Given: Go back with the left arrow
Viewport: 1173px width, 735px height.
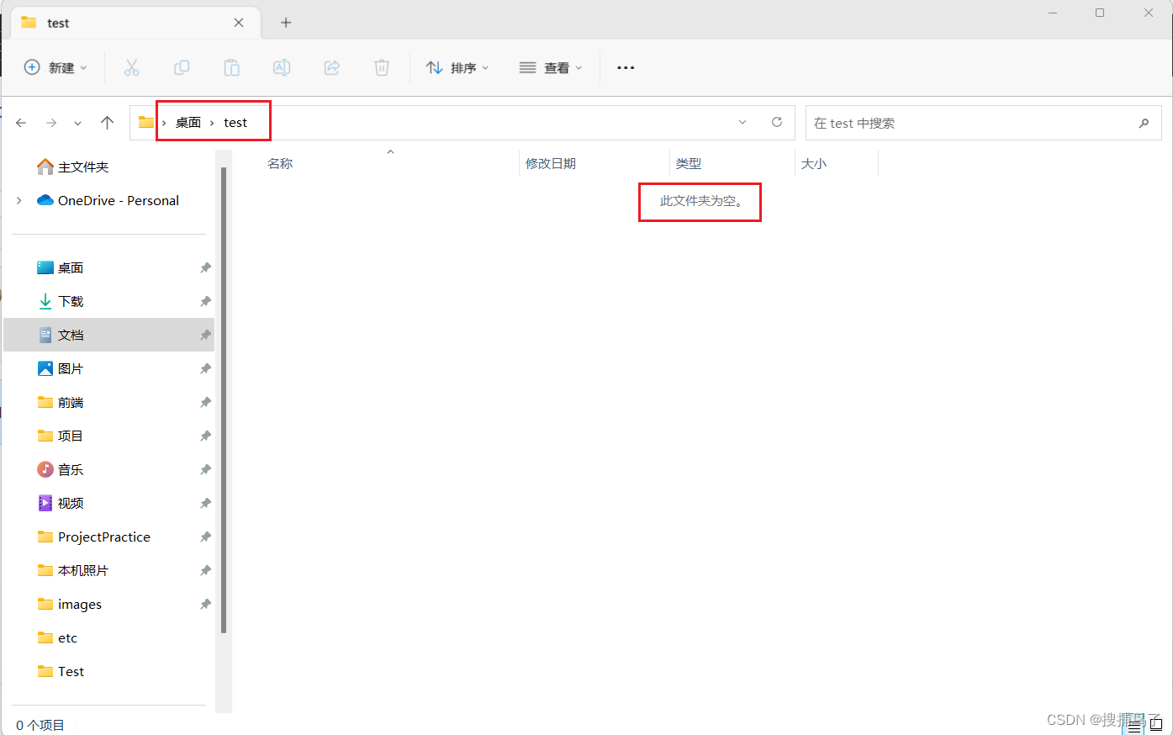Looking at the screenshot, I should tap(21, 123).
